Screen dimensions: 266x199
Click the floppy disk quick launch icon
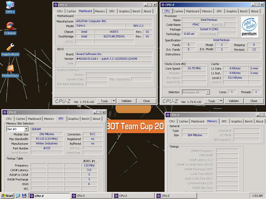pos(24,196)
